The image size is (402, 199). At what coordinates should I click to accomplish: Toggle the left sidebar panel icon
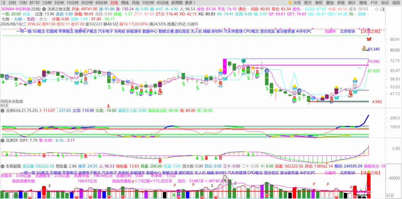4,3
